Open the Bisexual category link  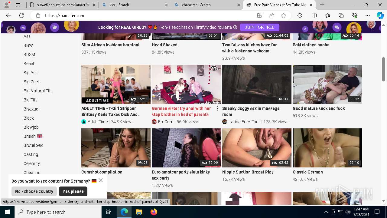tap(31, 109)
